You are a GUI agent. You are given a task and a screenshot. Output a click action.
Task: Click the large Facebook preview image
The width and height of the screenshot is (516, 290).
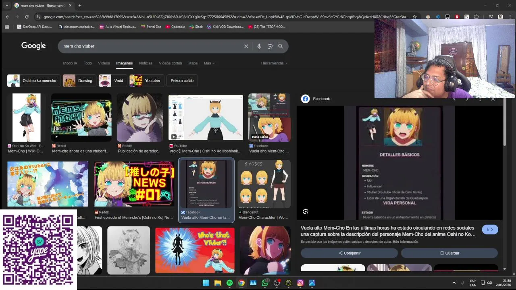click(399, 163)
